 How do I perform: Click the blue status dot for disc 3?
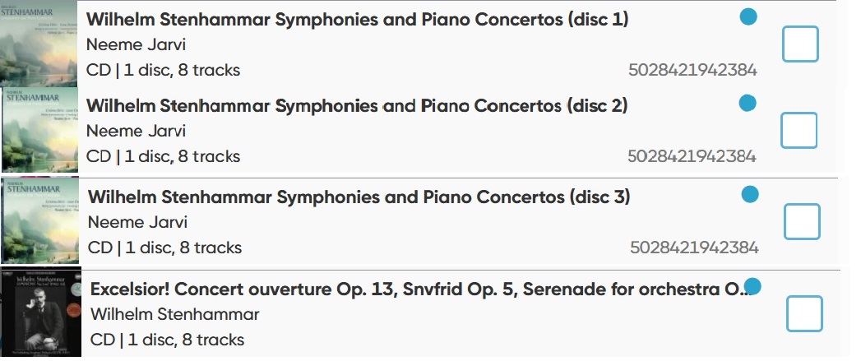click(750, 194)
